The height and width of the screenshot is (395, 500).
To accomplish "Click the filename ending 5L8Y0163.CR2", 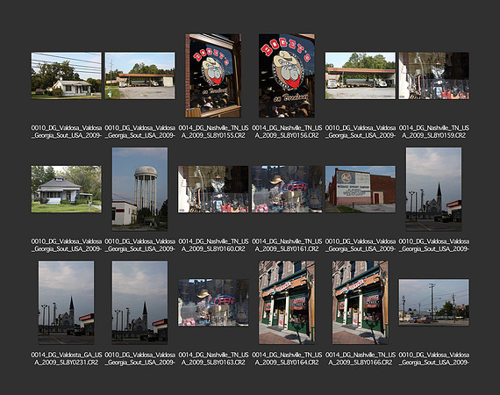I will (213, 358).
